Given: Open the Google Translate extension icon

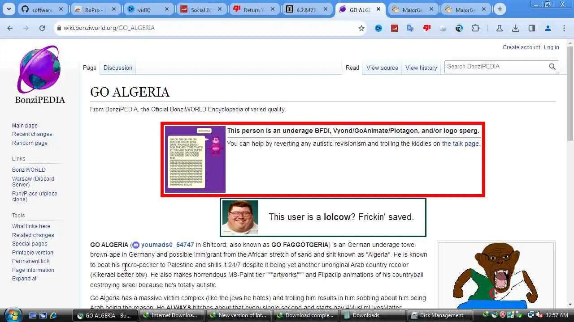Looking at the screenshot, I should (x=410, y=28).
